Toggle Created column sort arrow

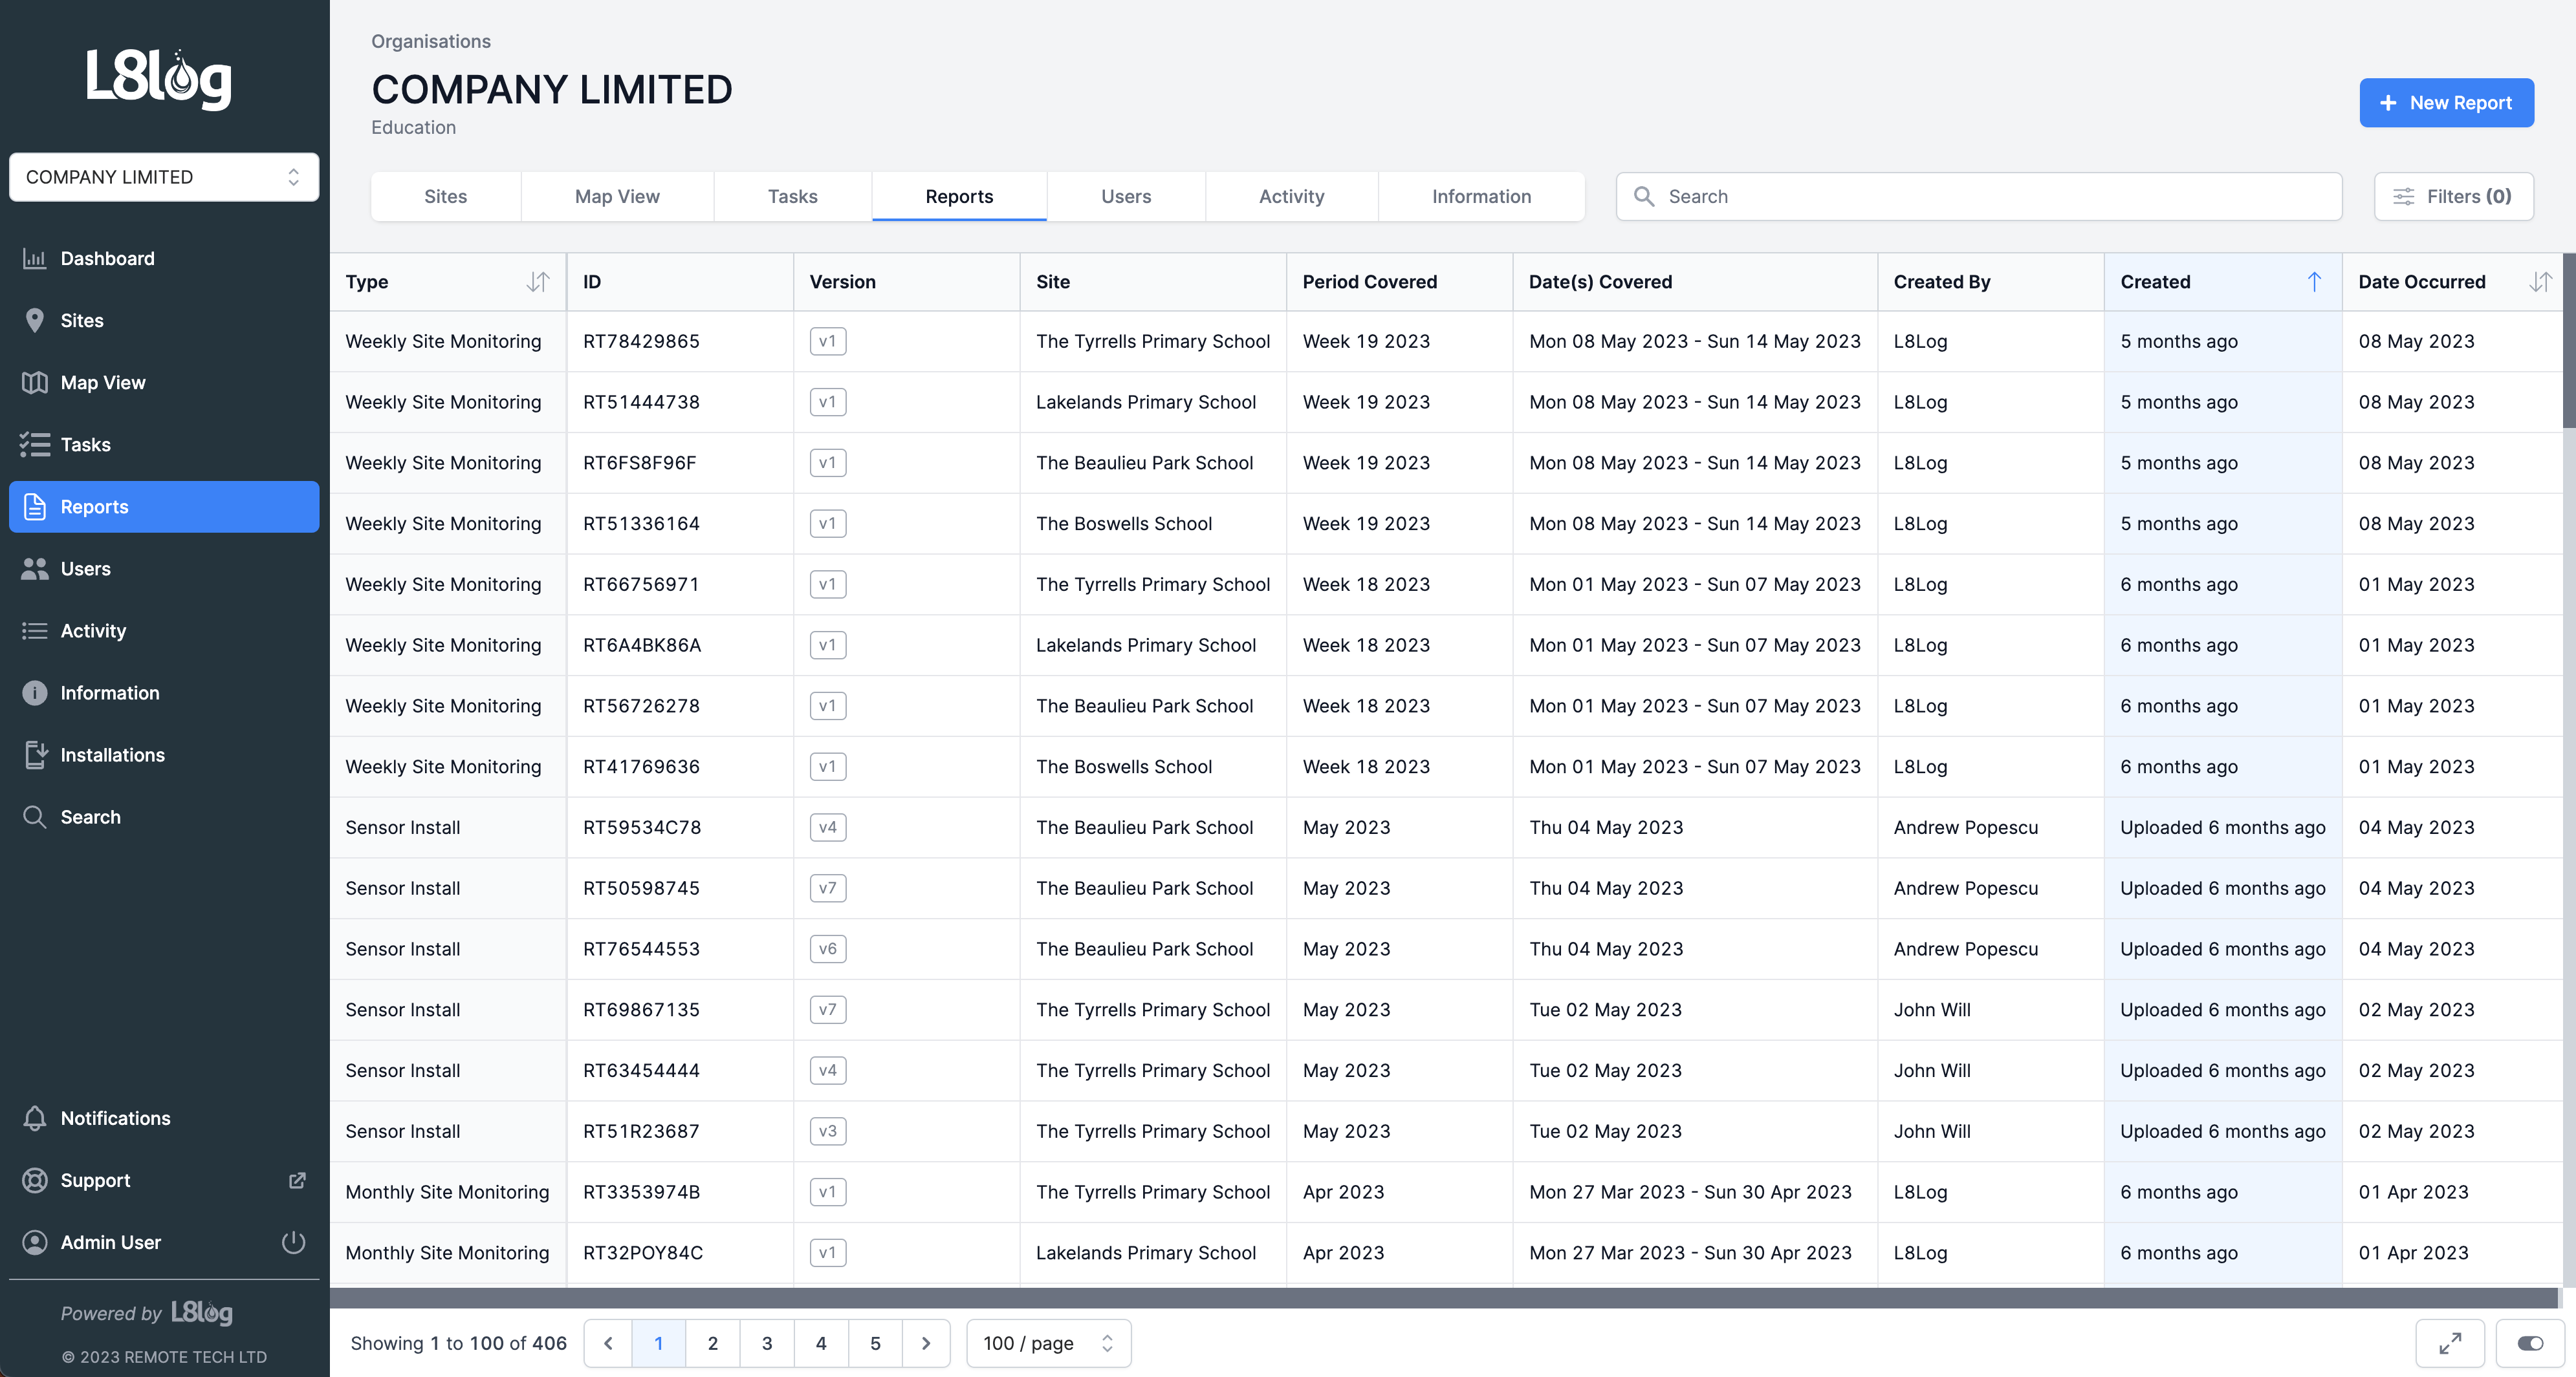coord(2314,282)
